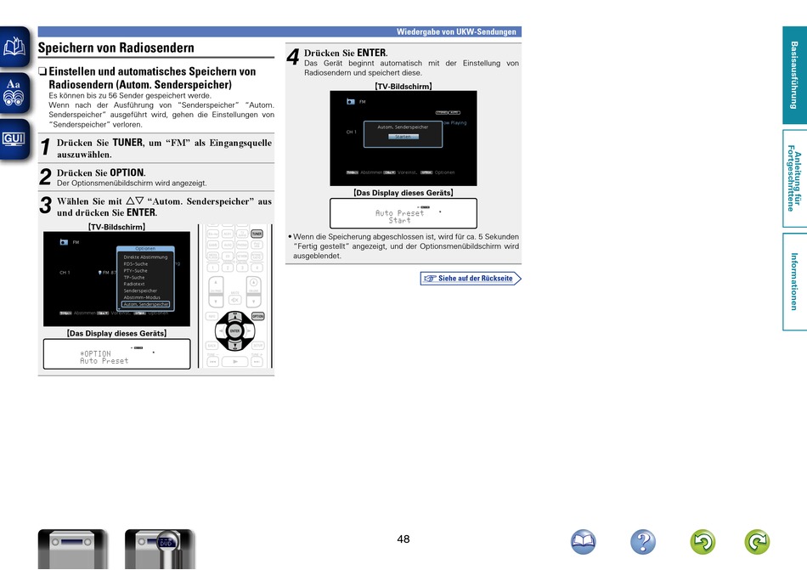Click the Optionen TV screen image in step 3
The height and width of the screenshot is (570, 807).
(x=117, y=279)
